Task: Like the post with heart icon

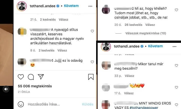Action: click(21, 77)
